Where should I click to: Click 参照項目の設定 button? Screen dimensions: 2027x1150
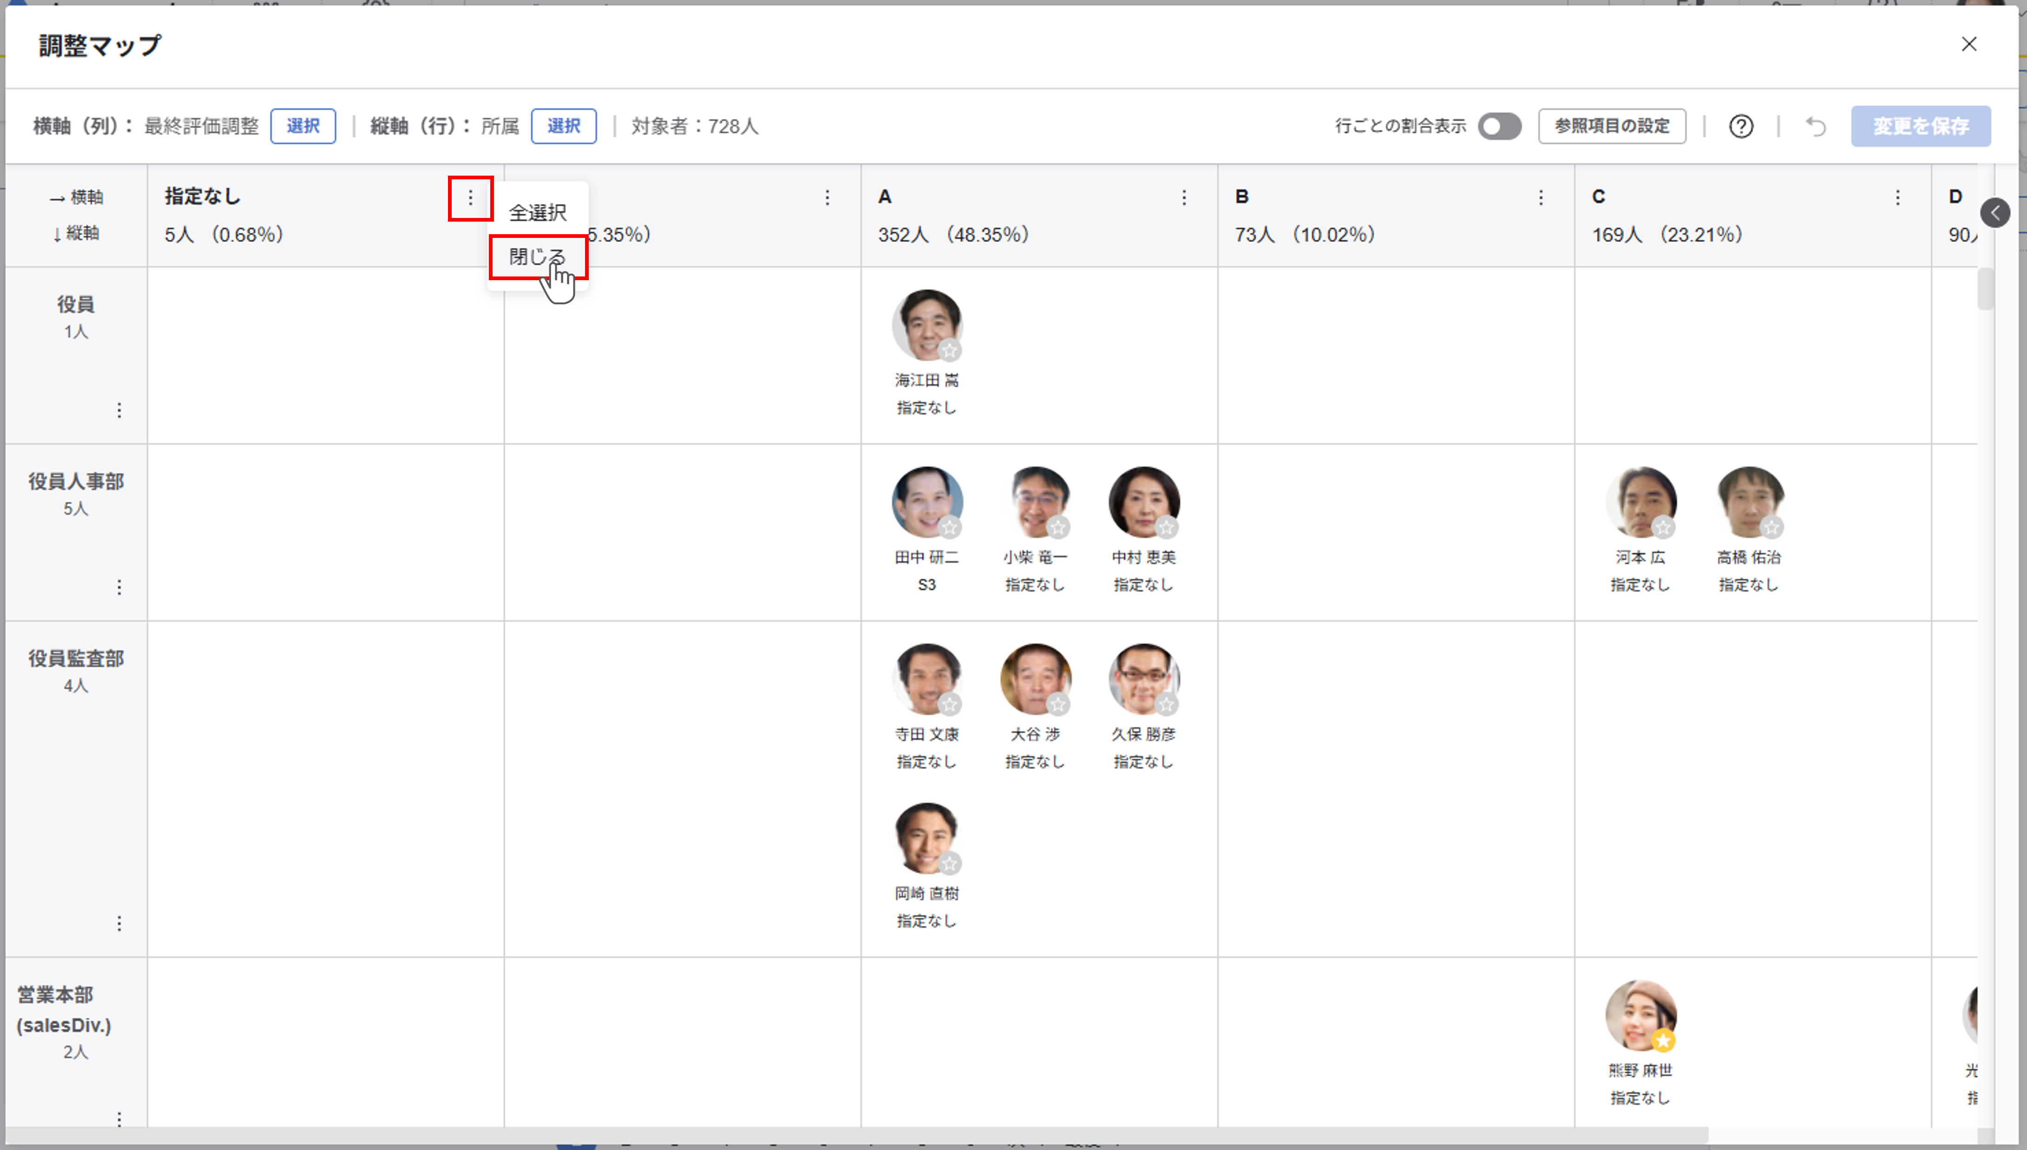[1612, 126]
